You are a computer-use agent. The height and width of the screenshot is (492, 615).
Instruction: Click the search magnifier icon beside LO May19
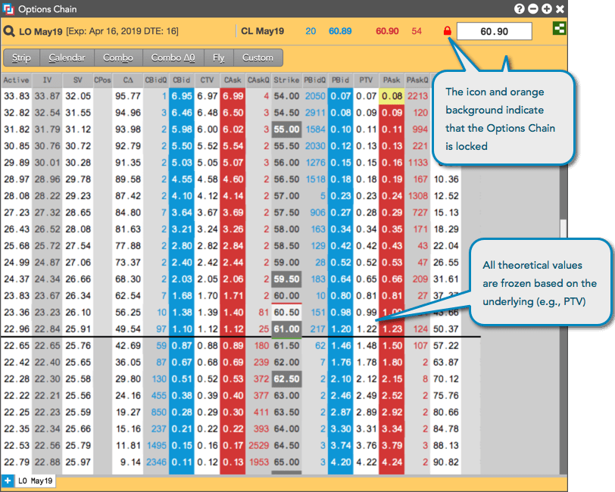(8, 31)
